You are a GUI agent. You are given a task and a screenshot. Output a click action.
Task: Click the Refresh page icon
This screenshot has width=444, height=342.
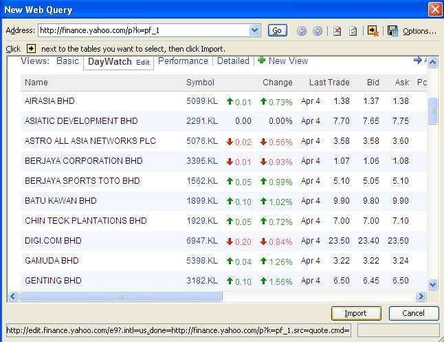[353, 31]
